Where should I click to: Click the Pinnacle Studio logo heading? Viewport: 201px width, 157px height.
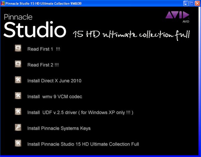tap(35, 26)
